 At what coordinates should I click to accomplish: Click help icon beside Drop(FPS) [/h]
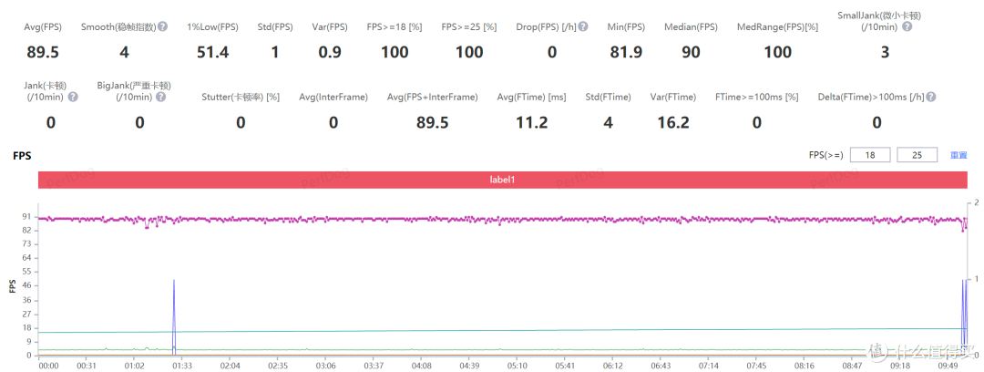tap(583, 27)
